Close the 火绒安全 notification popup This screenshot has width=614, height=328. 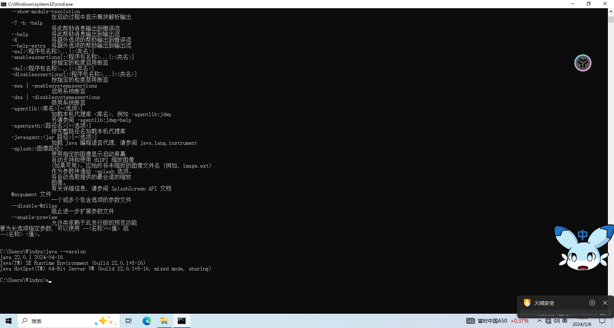(x=605, y=303)
